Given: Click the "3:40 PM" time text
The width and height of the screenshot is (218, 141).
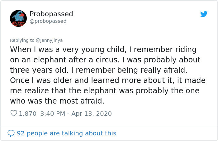Looking at the screenshot, I should pyautogui.click(x=53, y=114).
